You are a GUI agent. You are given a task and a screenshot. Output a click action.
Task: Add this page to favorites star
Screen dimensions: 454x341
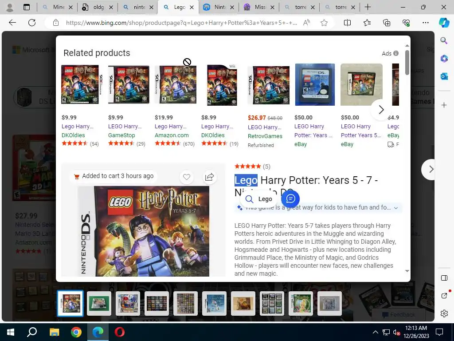(324, 23)
